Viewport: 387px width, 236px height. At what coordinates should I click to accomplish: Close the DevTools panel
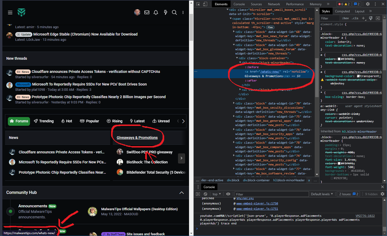coord(383,4)
